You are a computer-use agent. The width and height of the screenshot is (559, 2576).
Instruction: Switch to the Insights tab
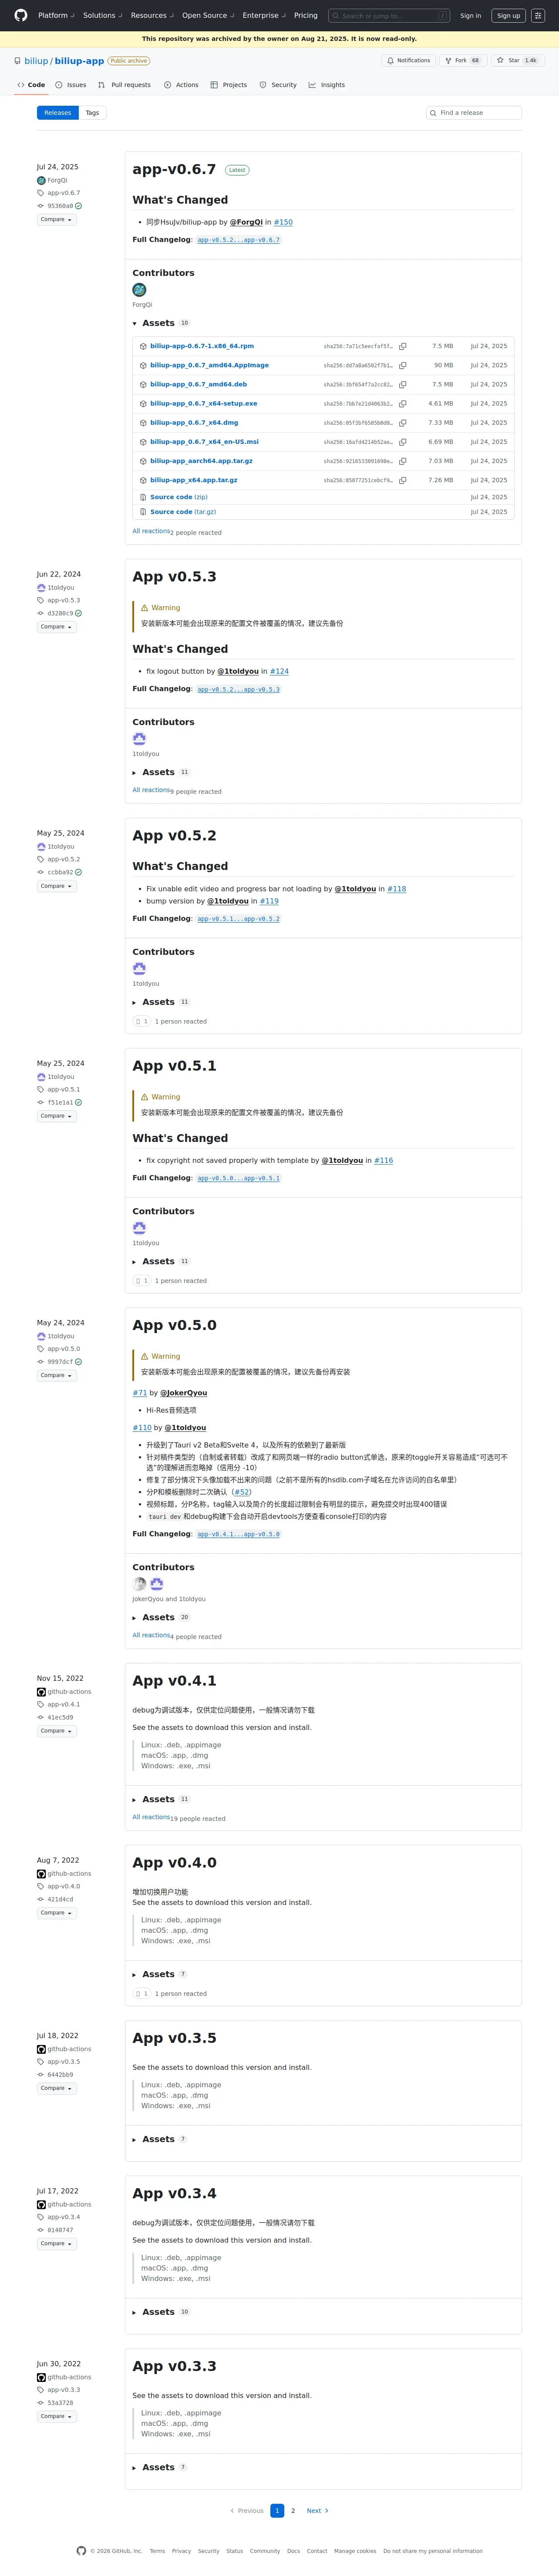point(327,85)
